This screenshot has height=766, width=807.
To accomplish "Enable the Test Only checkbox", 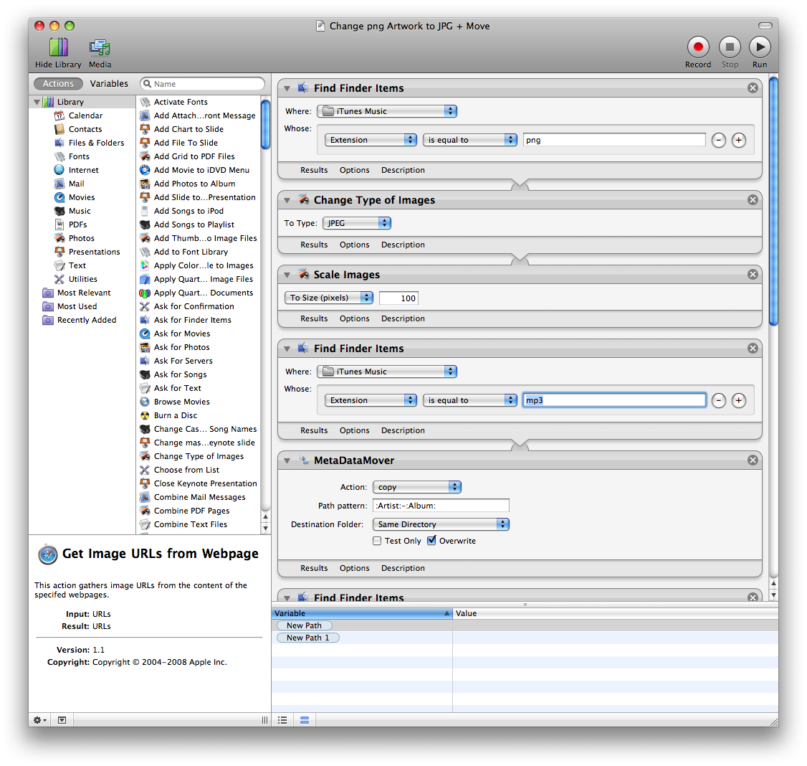I will coord(377,541).
